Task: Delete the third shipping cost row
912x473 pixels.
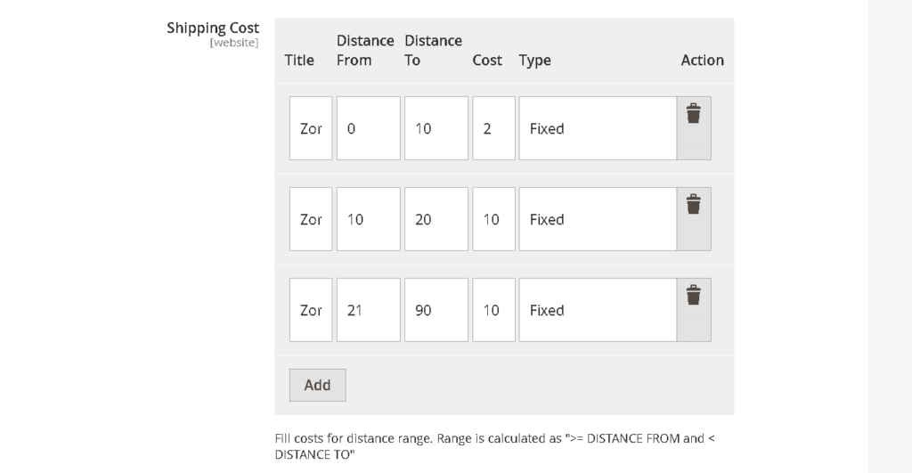Action: (693, 296)
